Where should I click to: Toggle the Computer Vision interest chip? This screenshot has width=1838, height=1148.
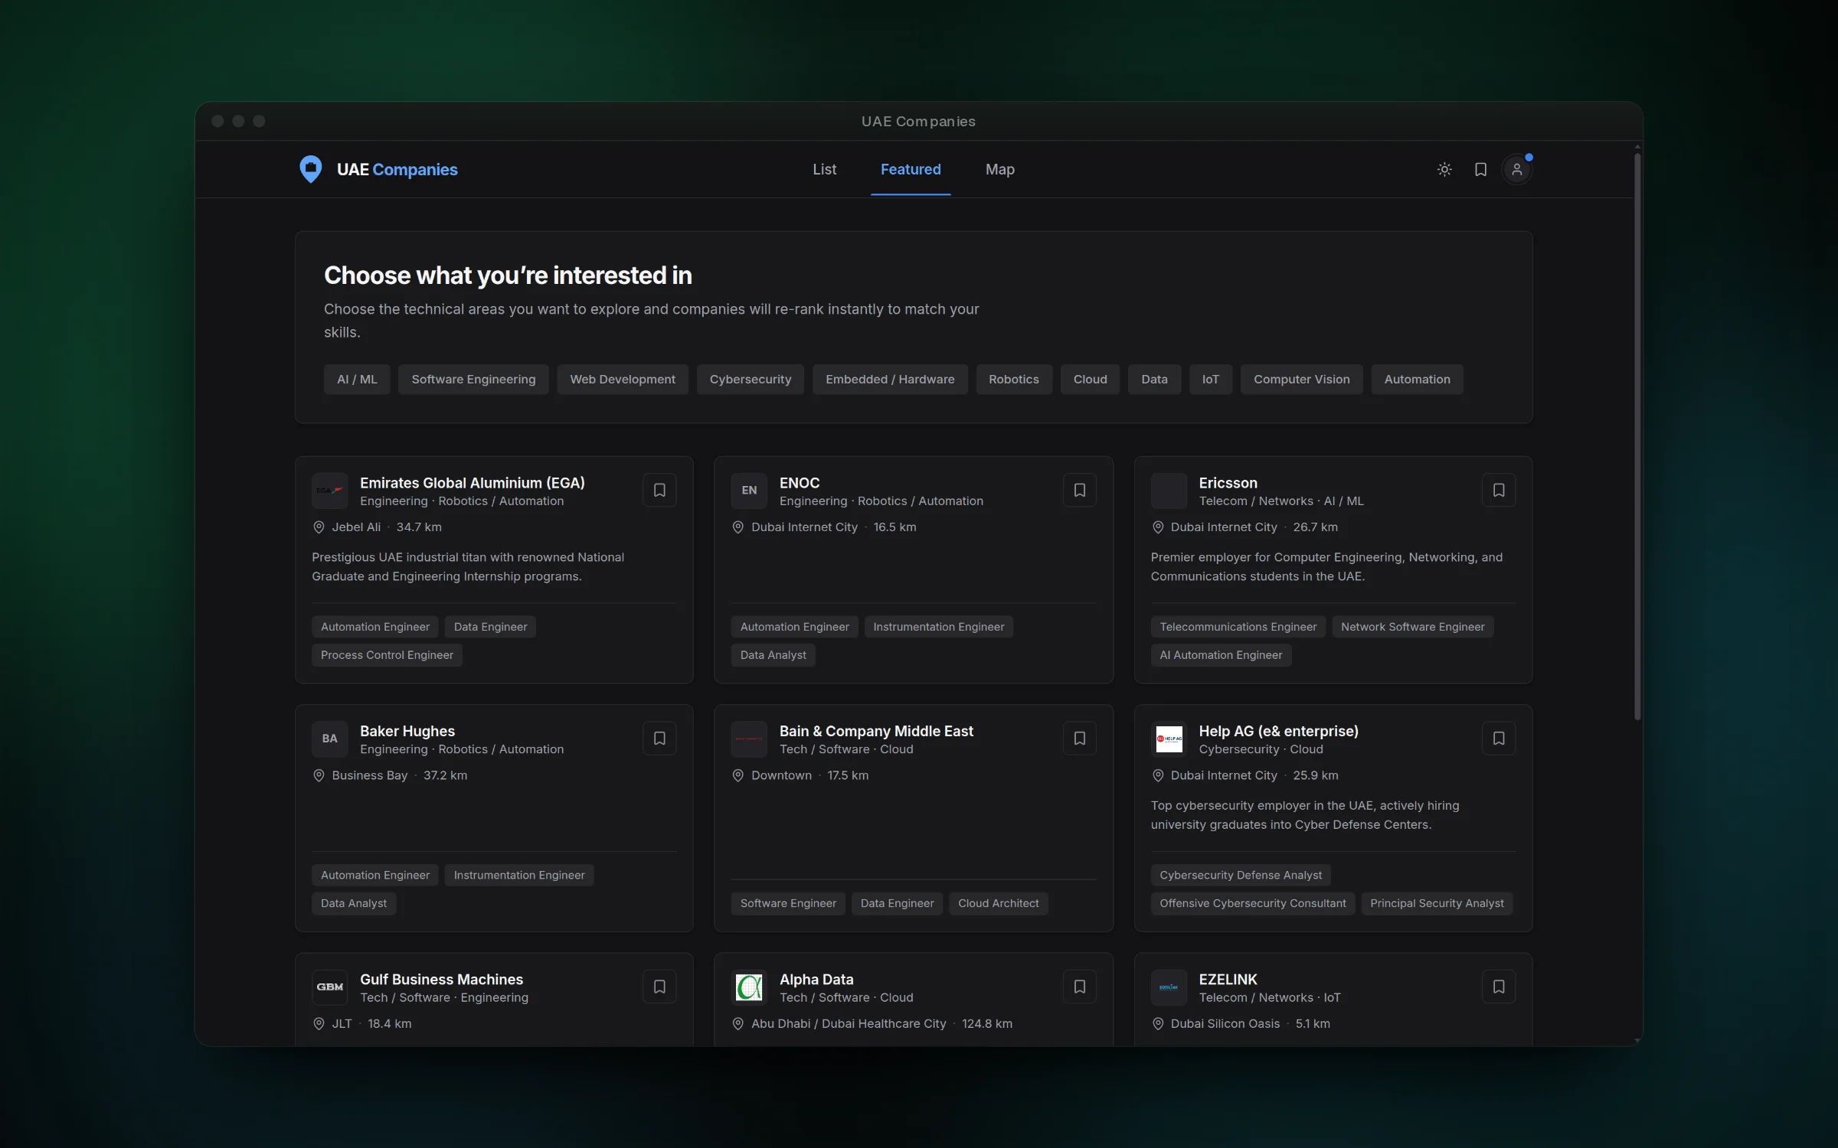click(1301, 380)
